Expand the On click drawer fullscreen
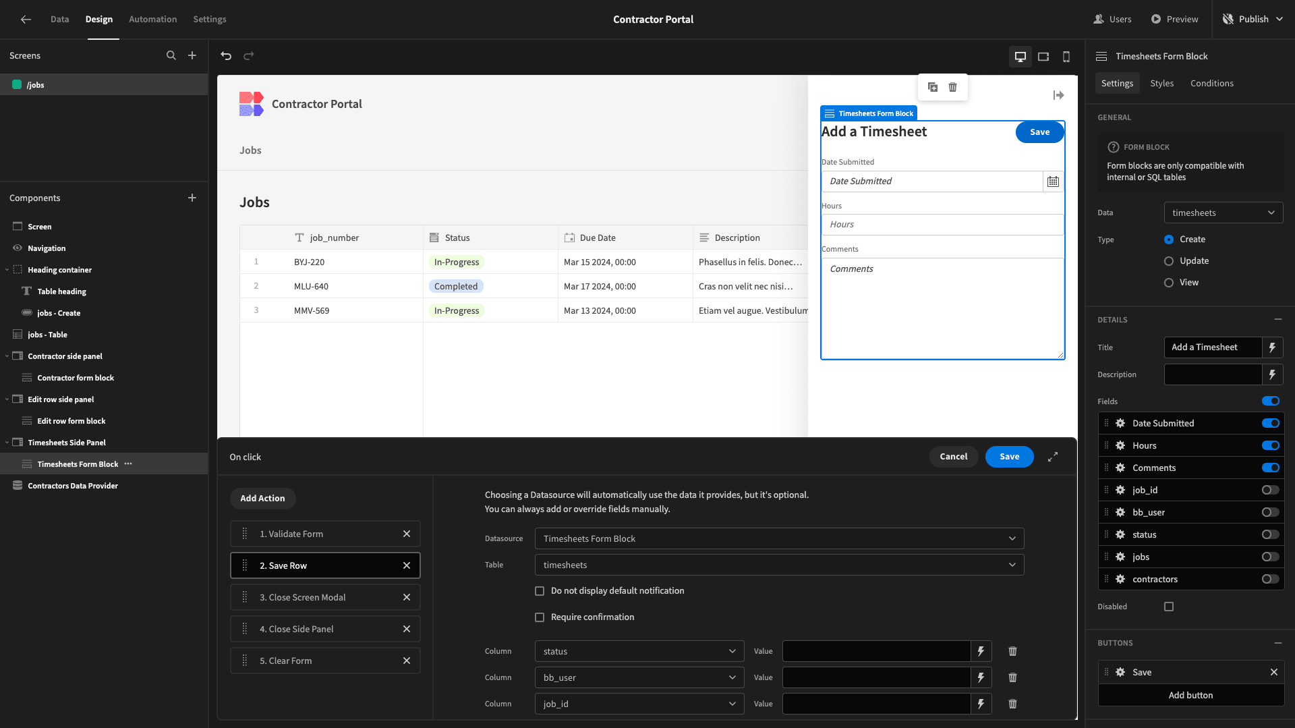The image size is (1295, 728). click(x=1053, y=457)
